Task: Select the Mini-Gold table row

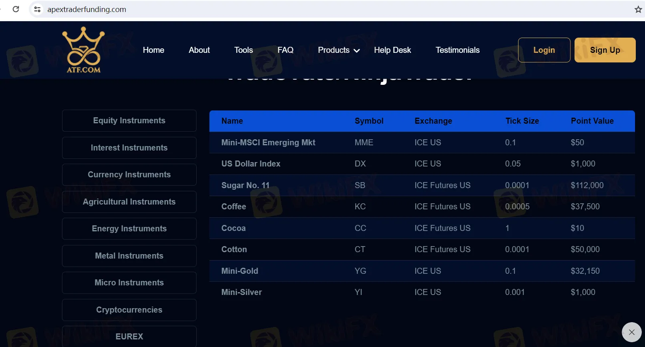Action: (422, 271)
